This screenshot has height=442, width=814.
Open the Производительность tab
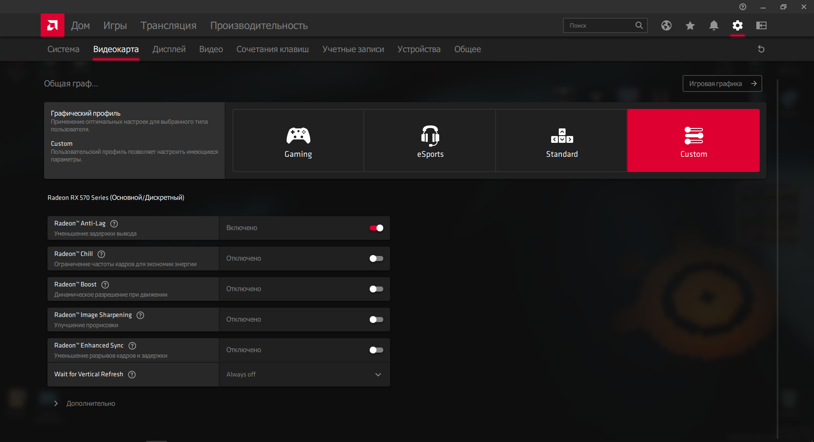[259, 25]
